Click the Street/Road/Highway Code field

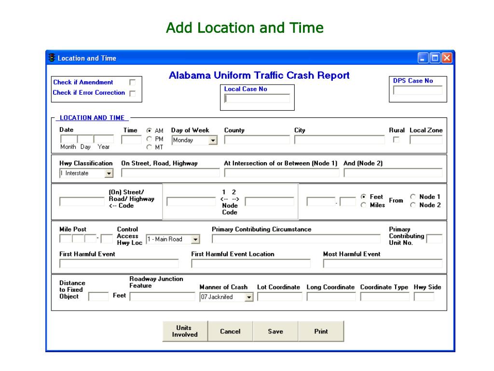point(82,201)
